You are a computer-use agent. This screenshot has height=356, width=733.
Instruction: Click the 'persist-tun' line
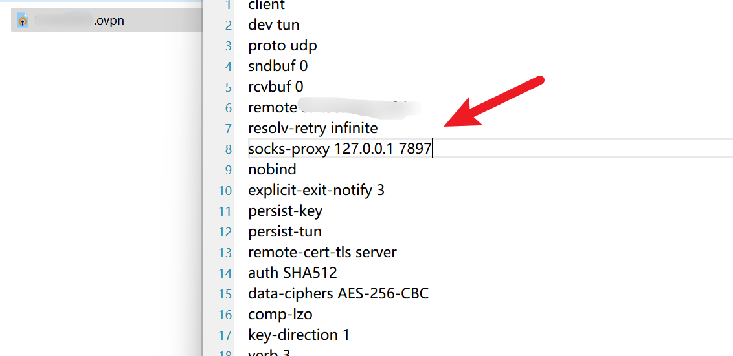[x=285, y=232]
